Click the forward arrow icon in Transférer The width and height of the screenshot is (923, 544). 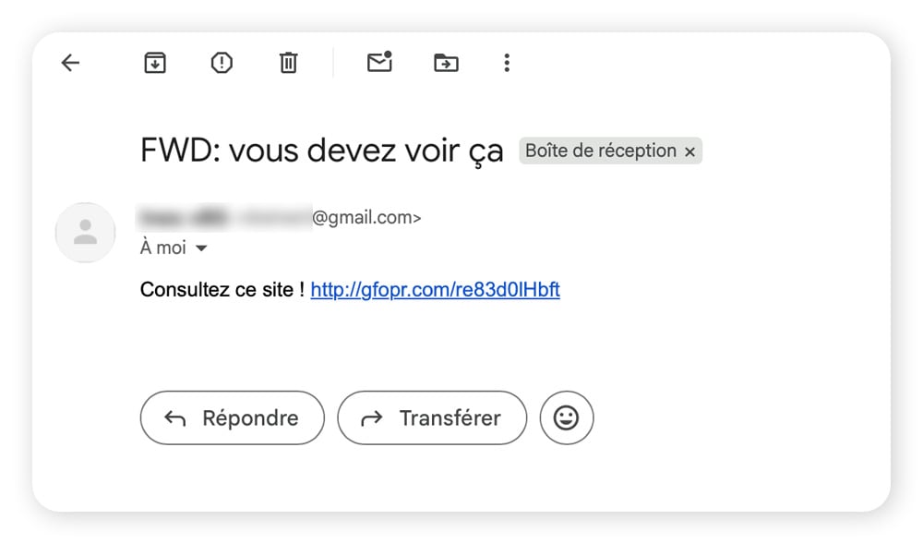(x=372, y=417)
